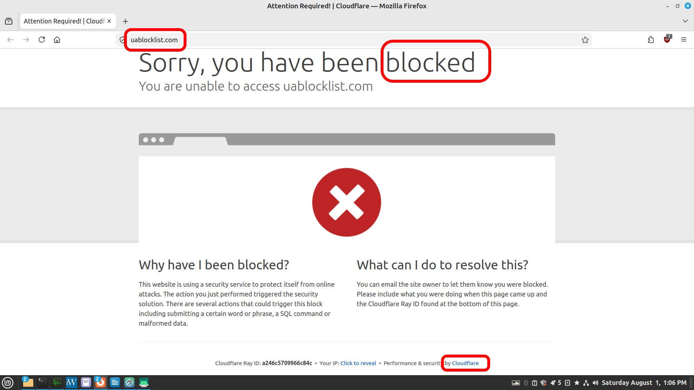The height and width of the screenshot is (390, 694).
Task: Open the purple text editor taskbar icon
Action: pyautogui.click(x=86, y=382)
